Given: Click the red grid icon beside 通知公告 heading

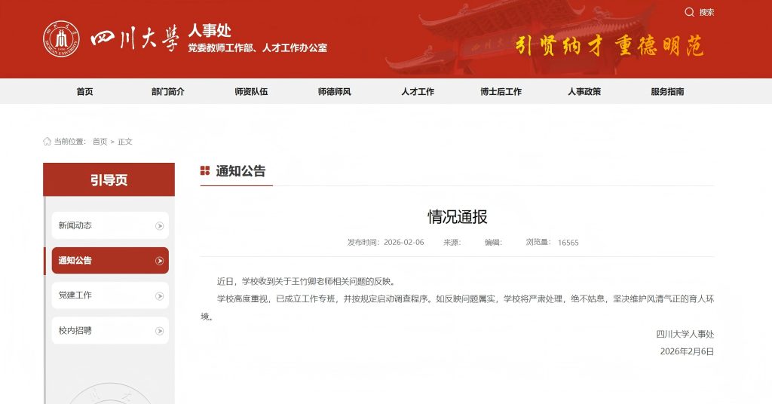Looking at the screenshot, I should pos(205,171).
